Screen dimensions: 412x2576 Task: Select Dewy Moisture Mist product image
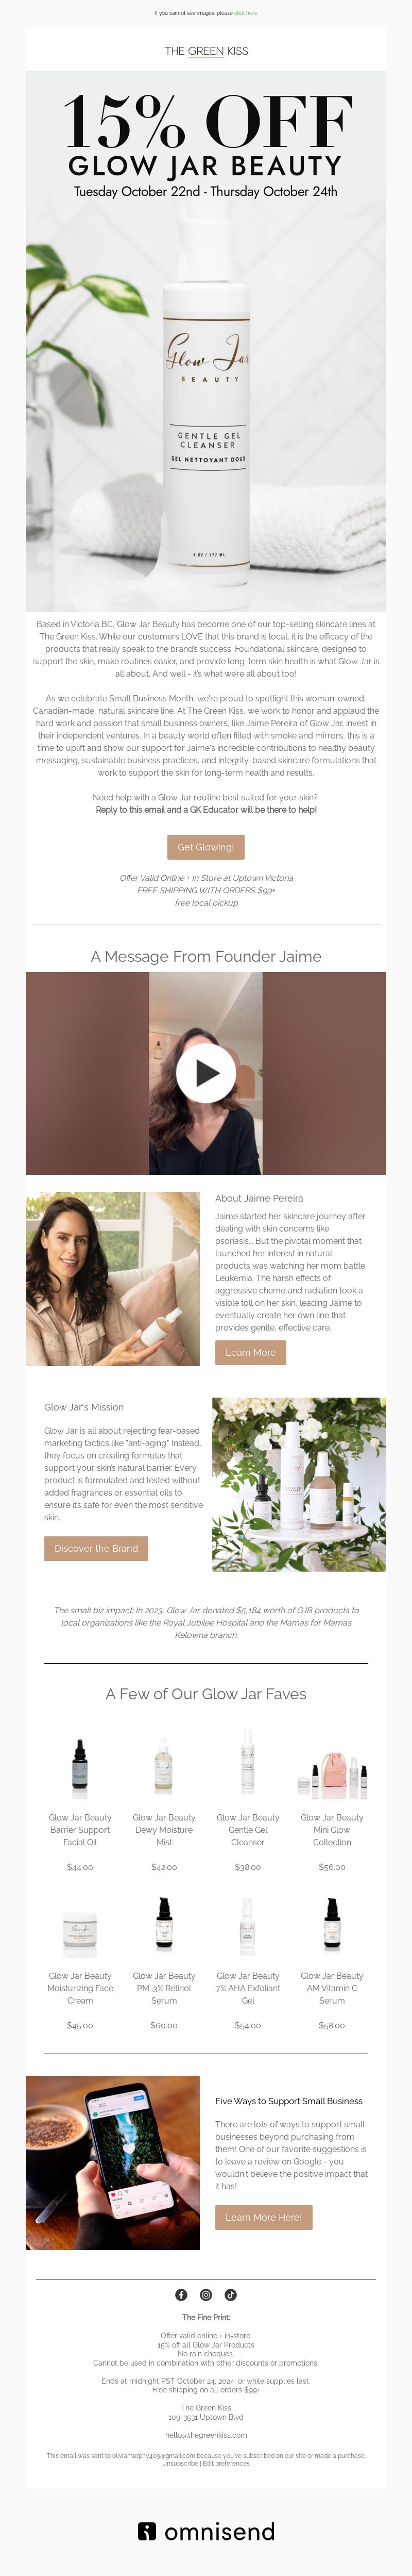pyautogui.click(x=164, y=1767)
